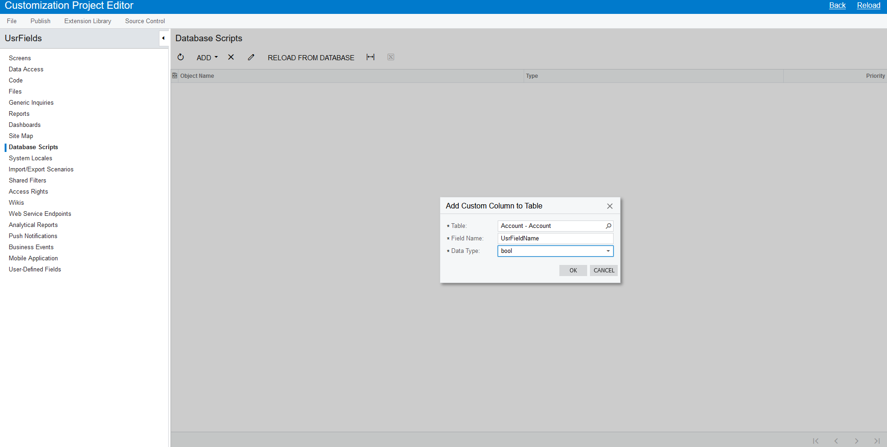Viewport: 887px width, 447px height.
Task: Open the Table lookup magnifier in the dialog
Action: point(608,226)
